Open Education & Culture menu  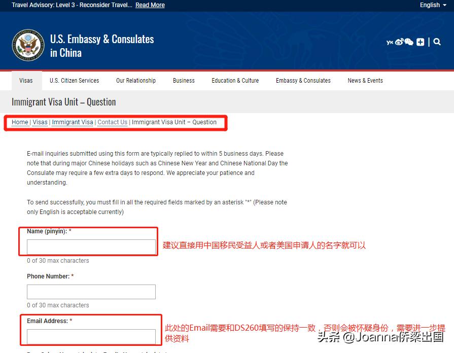[235, 81]
